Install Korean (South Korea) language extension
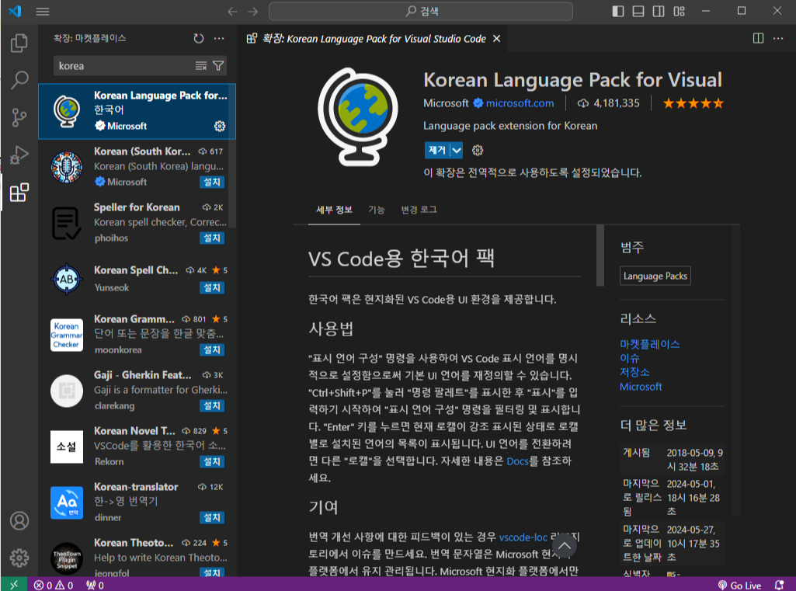This screenshot has width=796, height=591. coord(212,182)
